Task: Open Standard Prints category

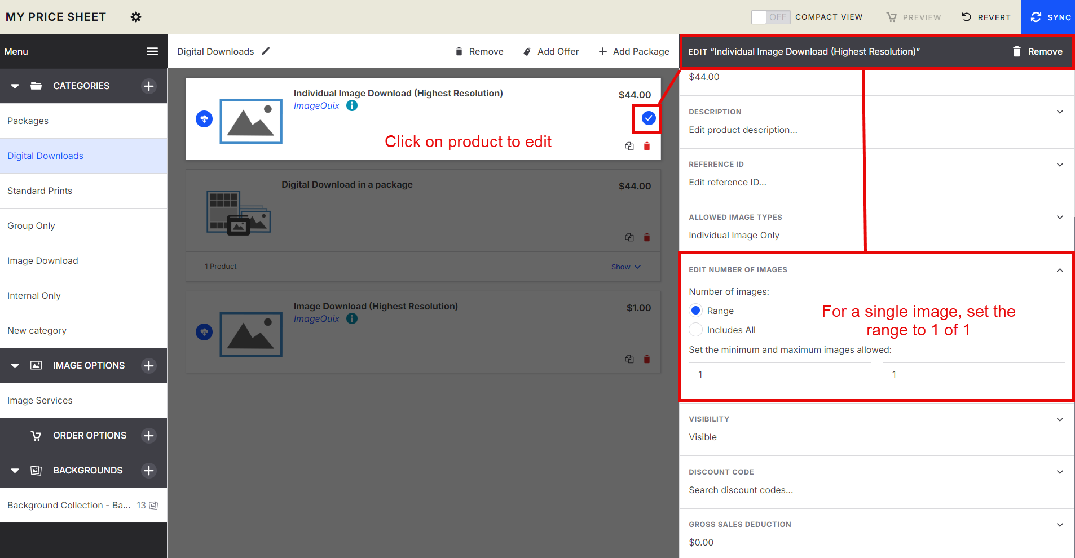Action: 83,191
